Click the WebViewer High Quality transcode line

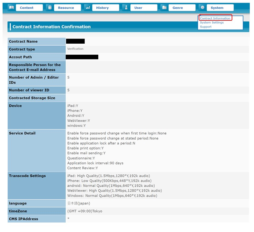tap(115, 191)
